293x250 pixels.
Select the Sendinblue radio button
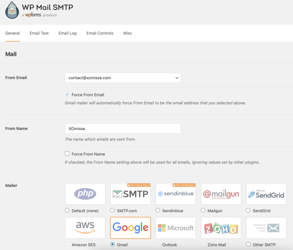tap(158, 210)
